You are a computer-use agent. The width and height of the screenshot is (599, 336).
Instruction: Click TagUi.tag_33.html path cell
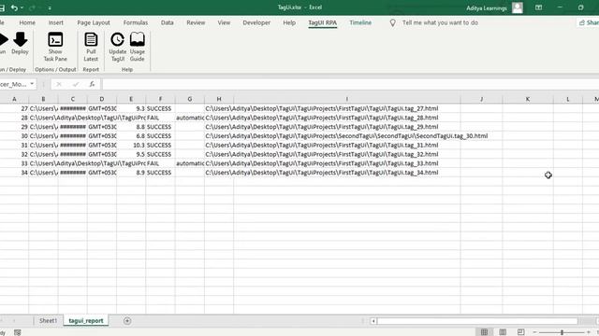pos(322,163)
